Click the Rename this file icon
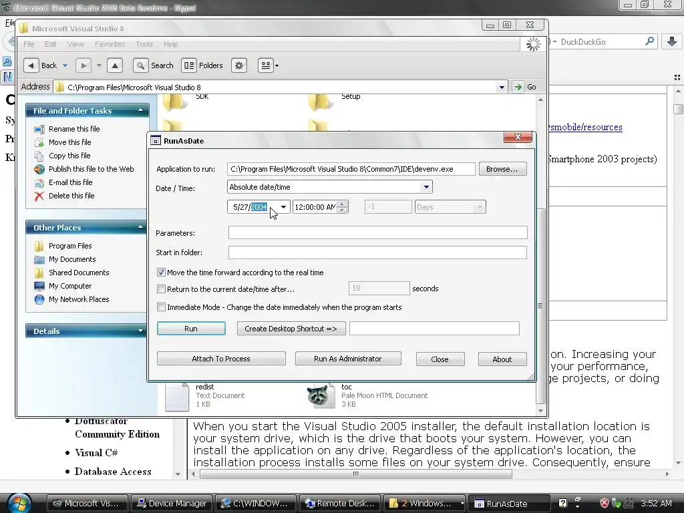 pos(39,129)
